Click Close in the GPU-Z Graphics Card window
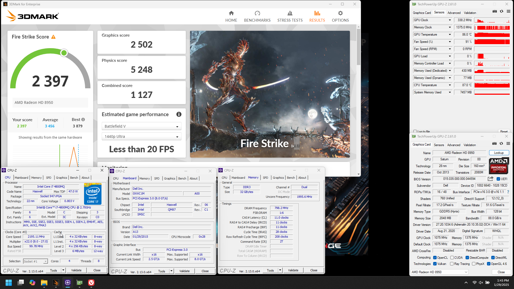The width and height of the screenshot is (514, 289). [x=501, y=272]
